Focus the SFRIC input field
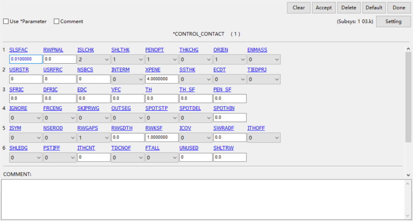This screenshot has height=221, width=413. click(x=26, y=98)
